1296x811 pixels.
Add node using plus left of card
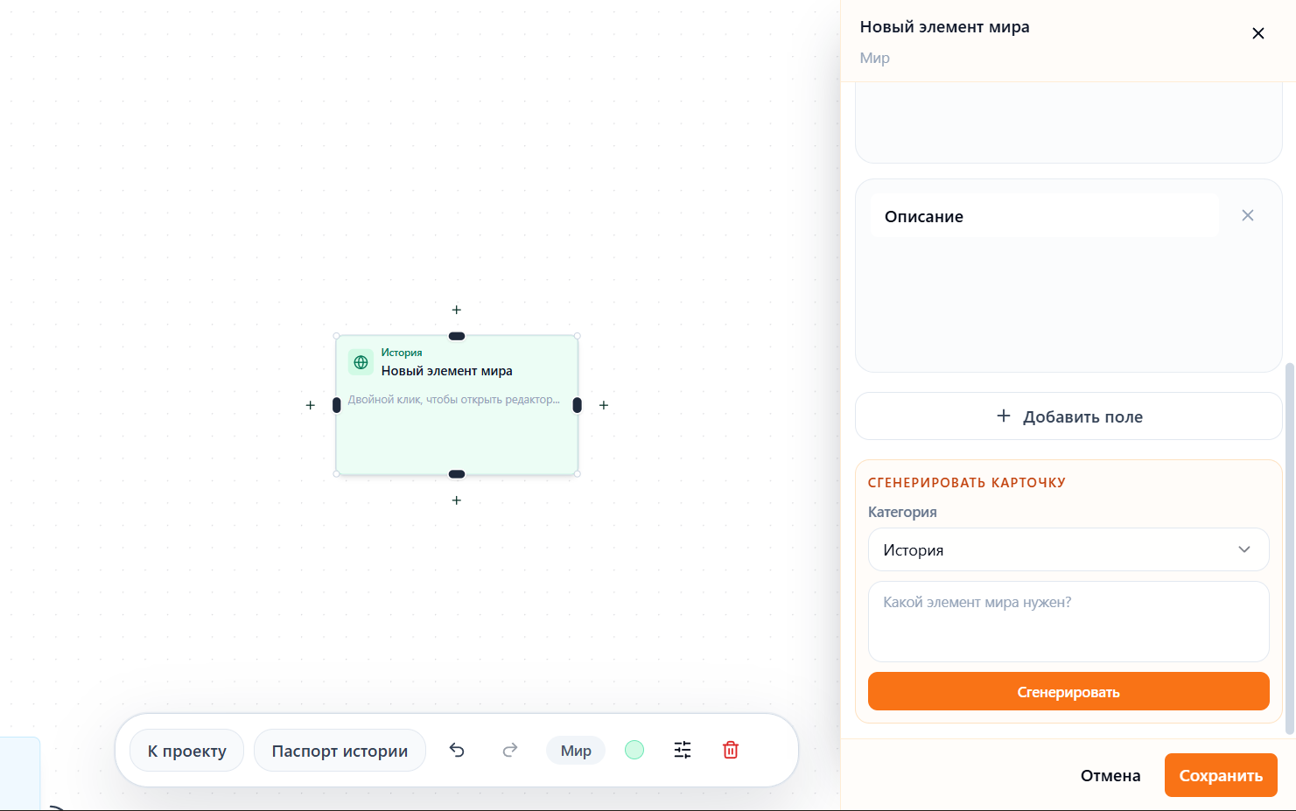pyautogui.click(x=310, y=405)
